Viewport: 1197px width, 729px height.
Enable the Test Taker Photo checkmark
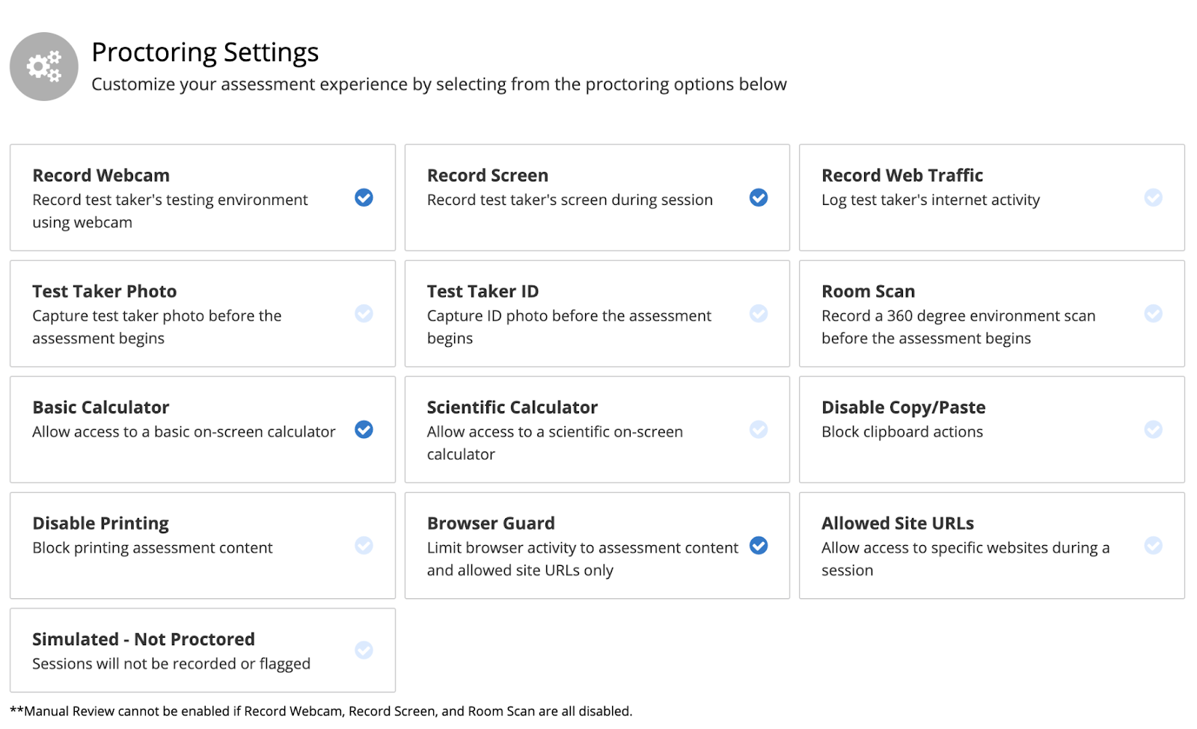364,313
